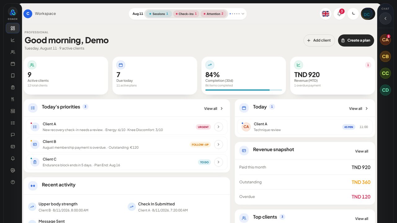Click the Today panel calendar icon
Image resolution: width=397 pixels, height=223 pixels.
point(244,108)
